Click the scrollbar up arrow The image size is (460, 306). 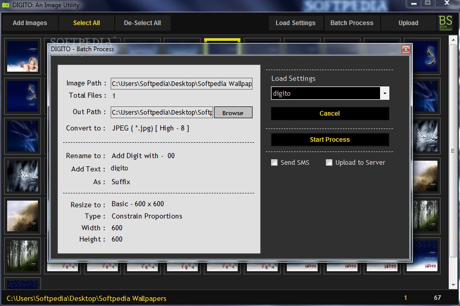pyautogui.click(x=453, y=39)
